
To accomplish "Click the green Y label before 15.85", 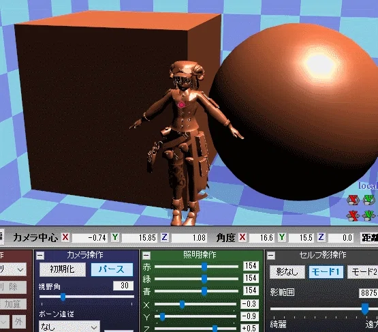I will pyautogui.click(x=115, y=237).
